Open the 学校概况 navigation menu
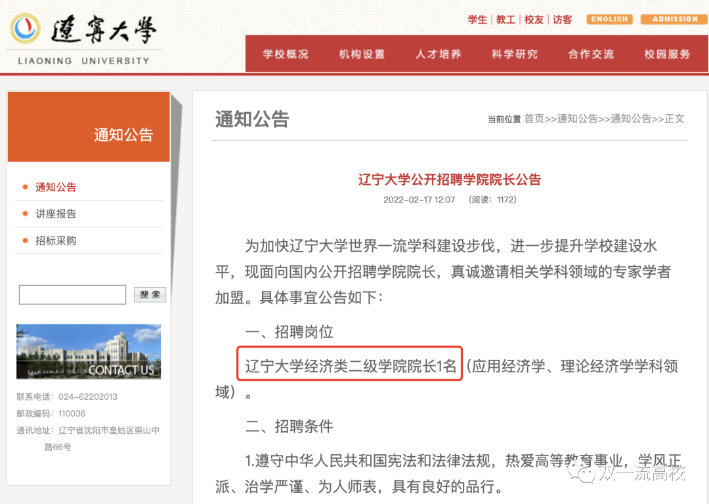This screenshot has height=504, width=709. click(285, 54)
